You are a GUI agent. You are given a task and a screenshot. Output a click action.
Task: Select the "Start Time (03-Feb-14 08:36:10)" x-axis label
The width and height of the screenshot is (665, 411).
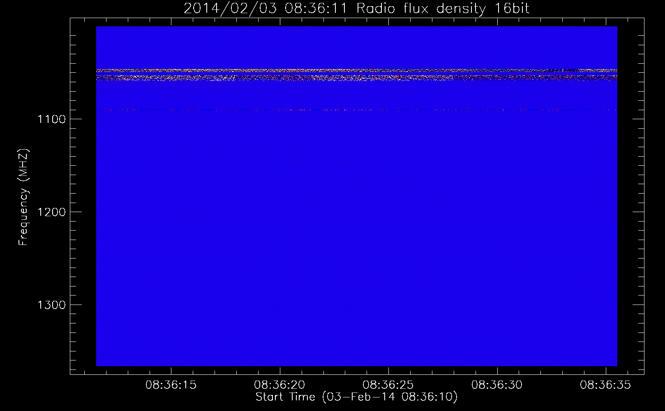click(356, 397)
